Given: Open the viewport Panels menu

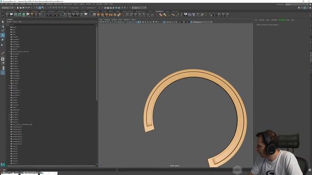Looking at the screenshot, I should (133, 20).
